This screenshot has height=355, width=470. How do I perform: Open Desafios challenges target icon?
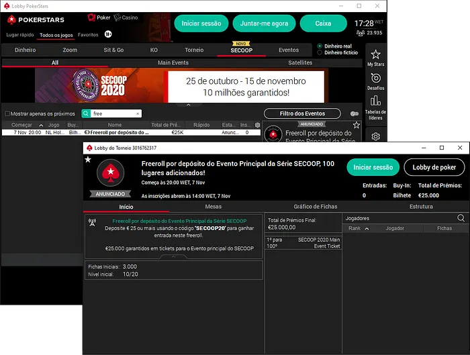point(375,79)
